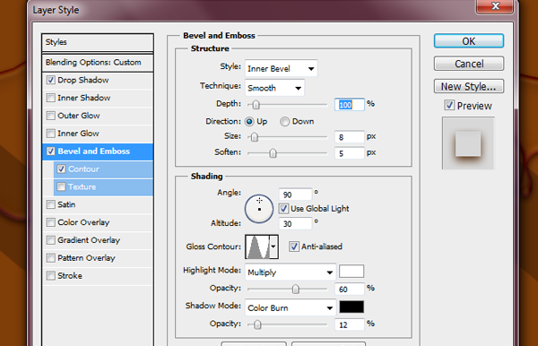The height and width of the screenshot is (346, 538).
Task: Close the Layer Style dialog
Action: pos(495,6)
